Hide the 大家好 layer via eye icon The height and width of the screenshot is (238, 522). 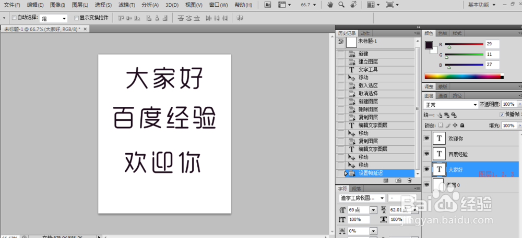pos(427,169)
